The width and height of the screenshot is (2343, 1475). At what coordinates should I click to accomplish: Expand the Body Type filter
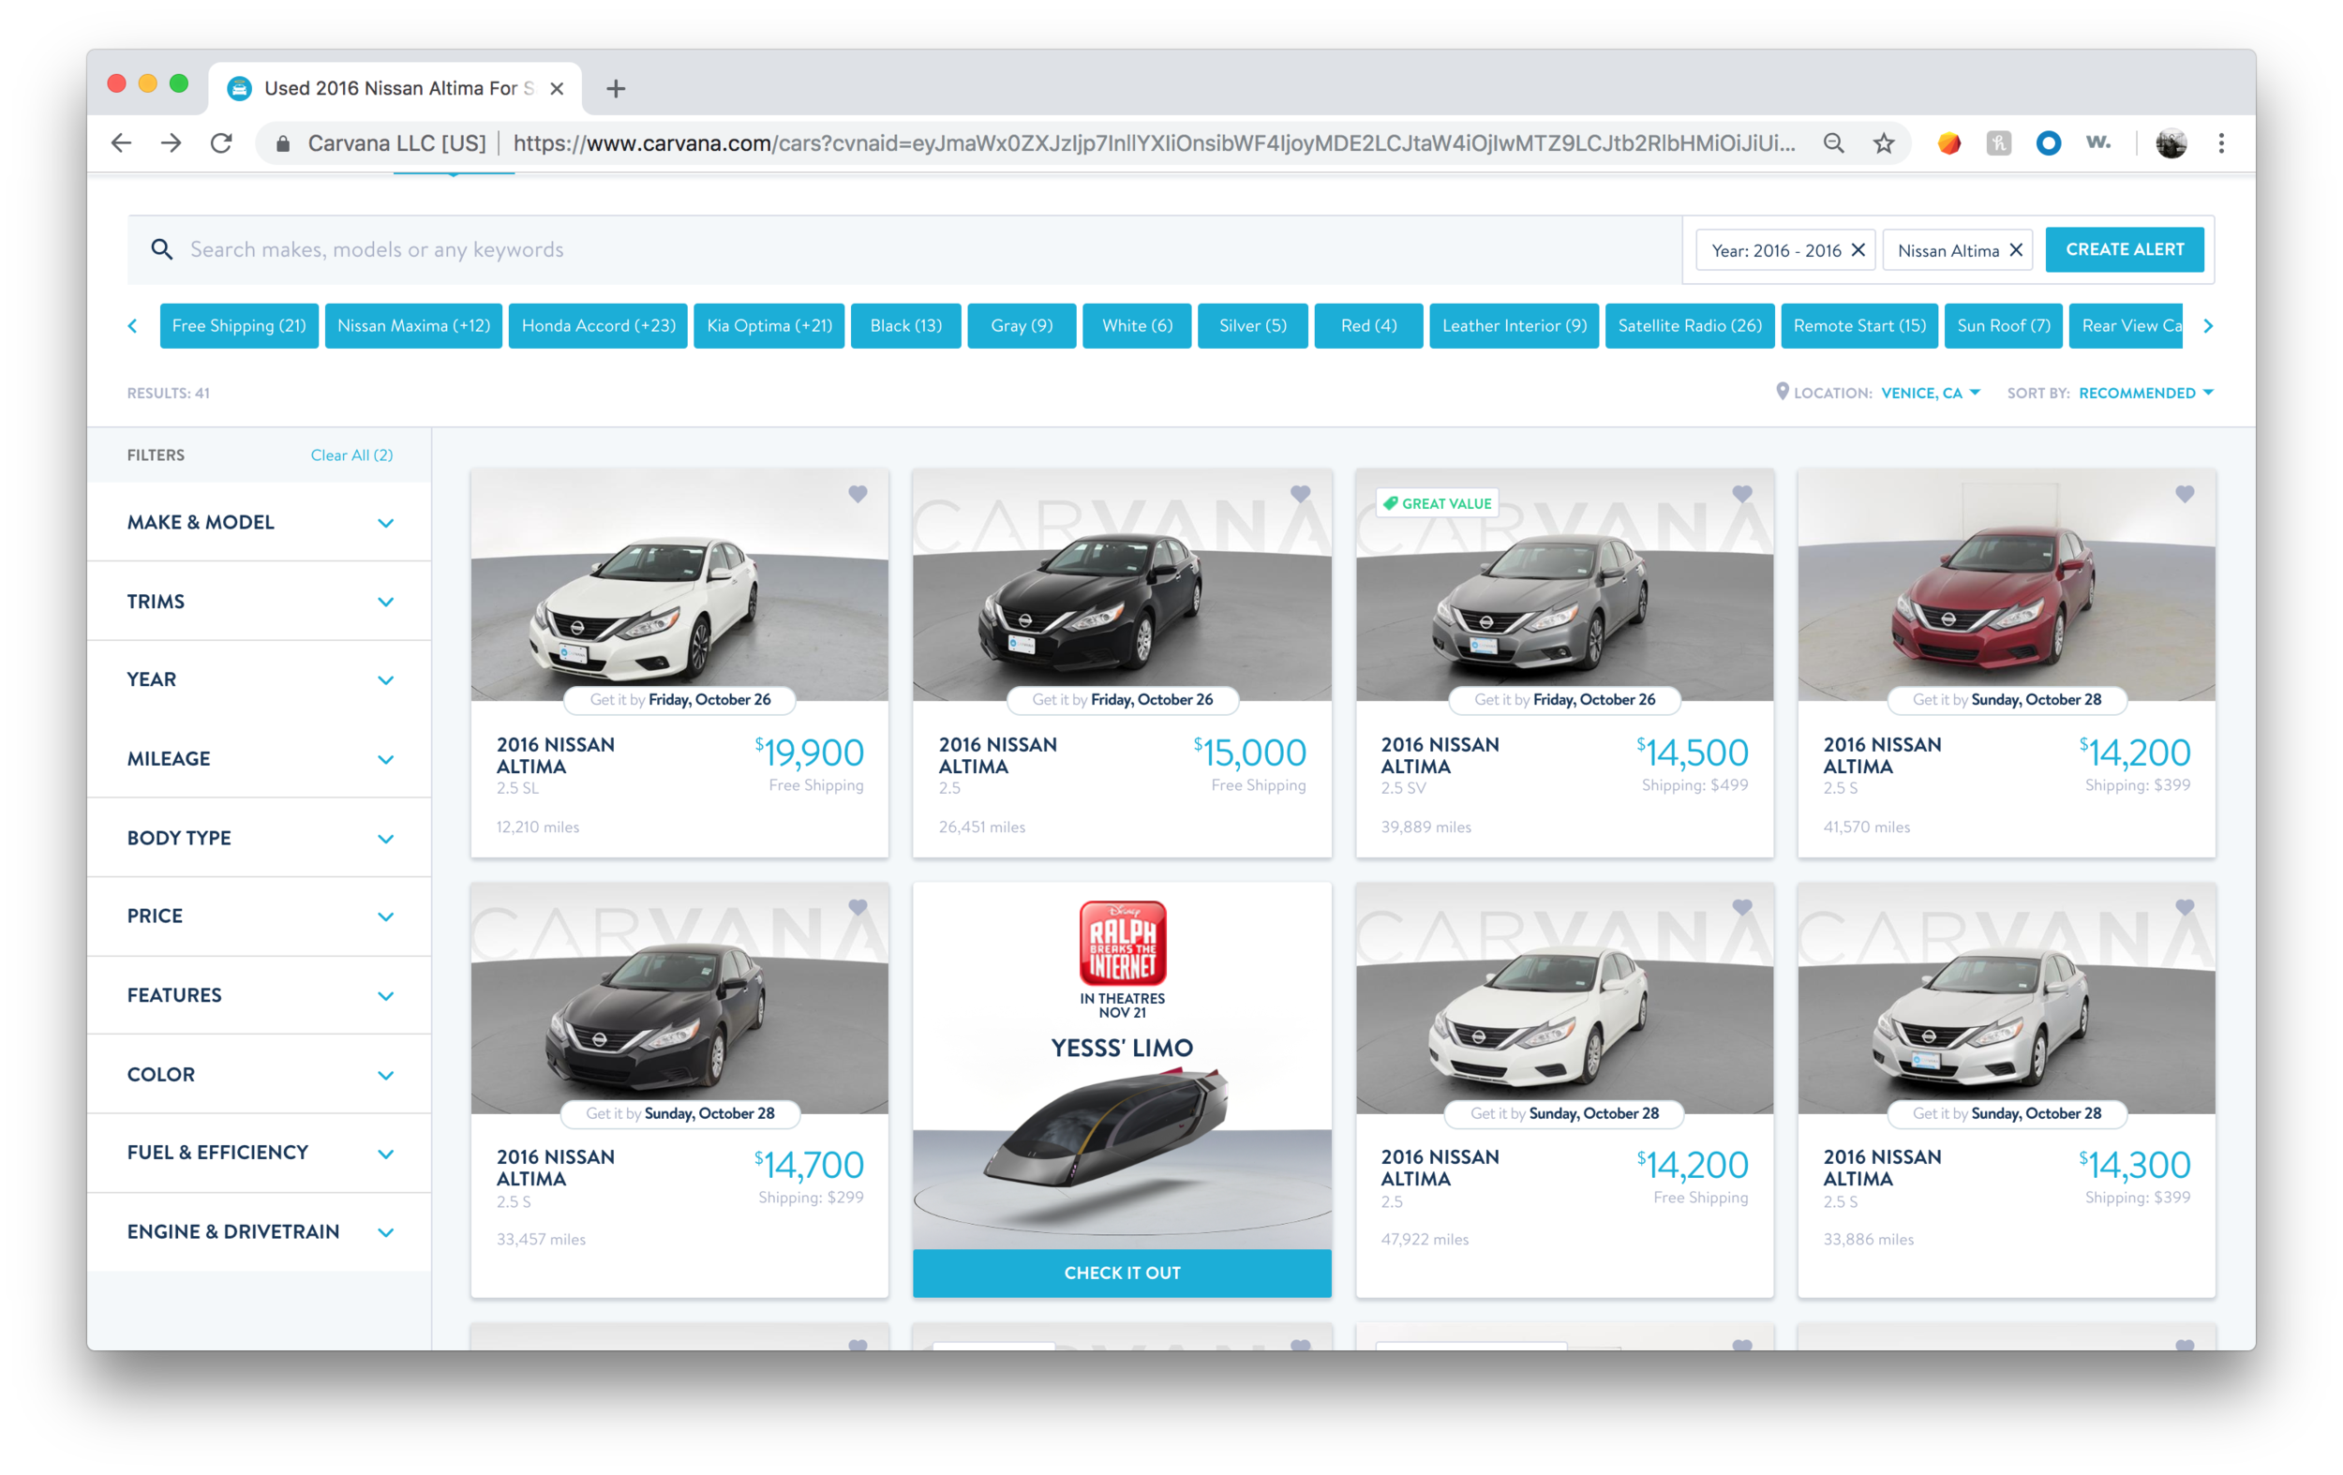pos(259,838)
